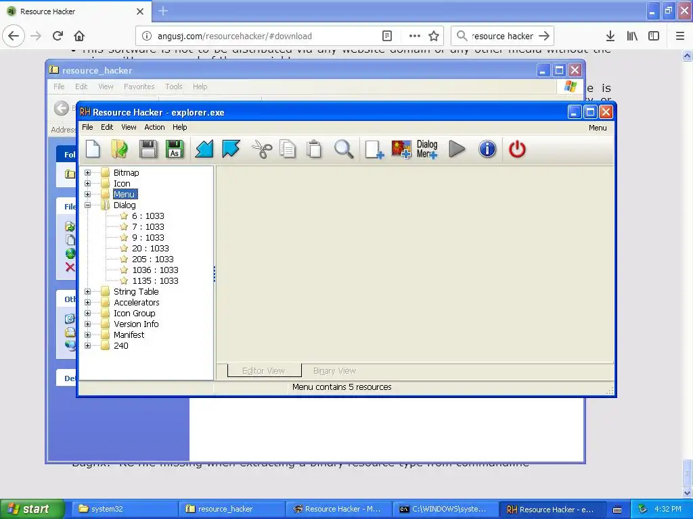Bookmark page with the star icon
This screenshot has height=519, width=693.
(x=434, y=36)
